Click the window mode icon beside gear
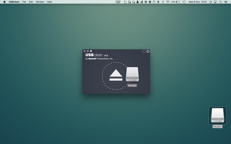 144,51
